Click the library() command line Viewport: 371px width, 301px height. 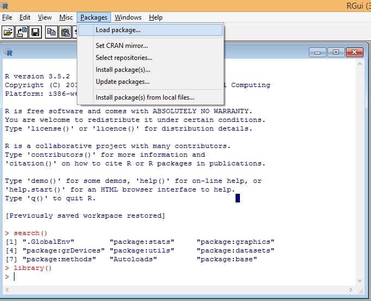click(x=28, y=268)
